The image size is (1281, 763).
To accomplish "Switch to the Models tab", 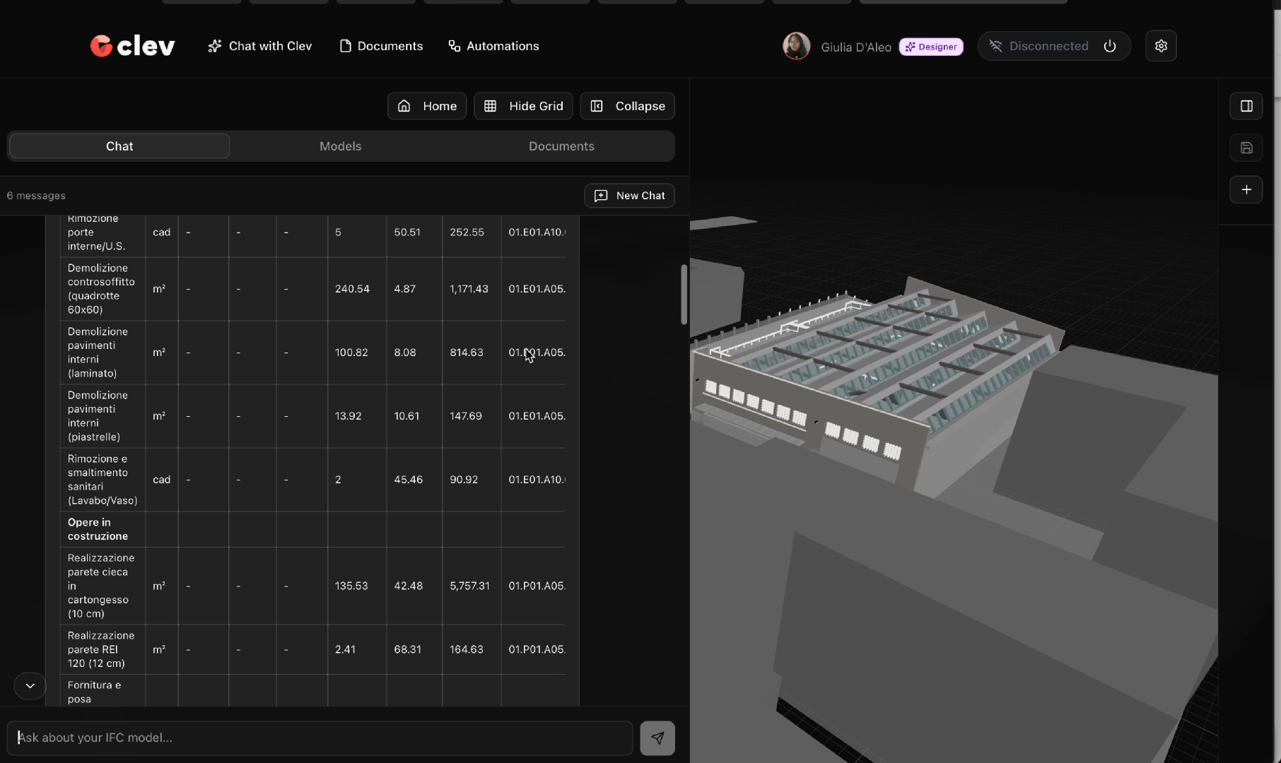I will [x=340, y=146].
